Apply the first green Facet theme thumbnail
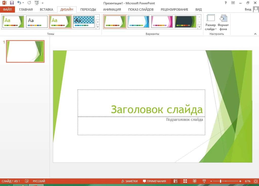The height and width of the screenshot is (186, 259). click(13, 22)
